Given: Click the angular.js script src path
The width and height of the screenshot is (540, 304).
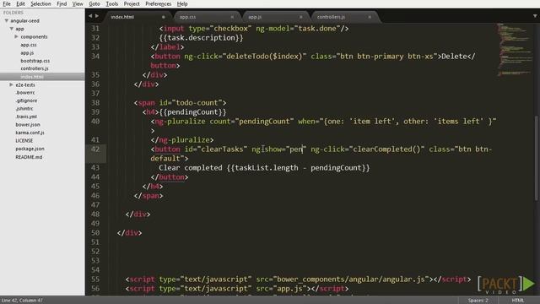Looking at the screenshot, I should tap(351, 280).
